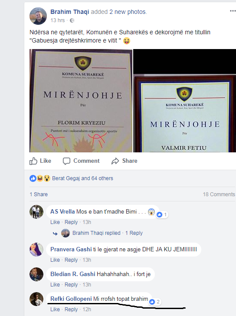View the post's reaction emoji icons
Viewport: 236px width, 316px height.
(x=40, y=178)
